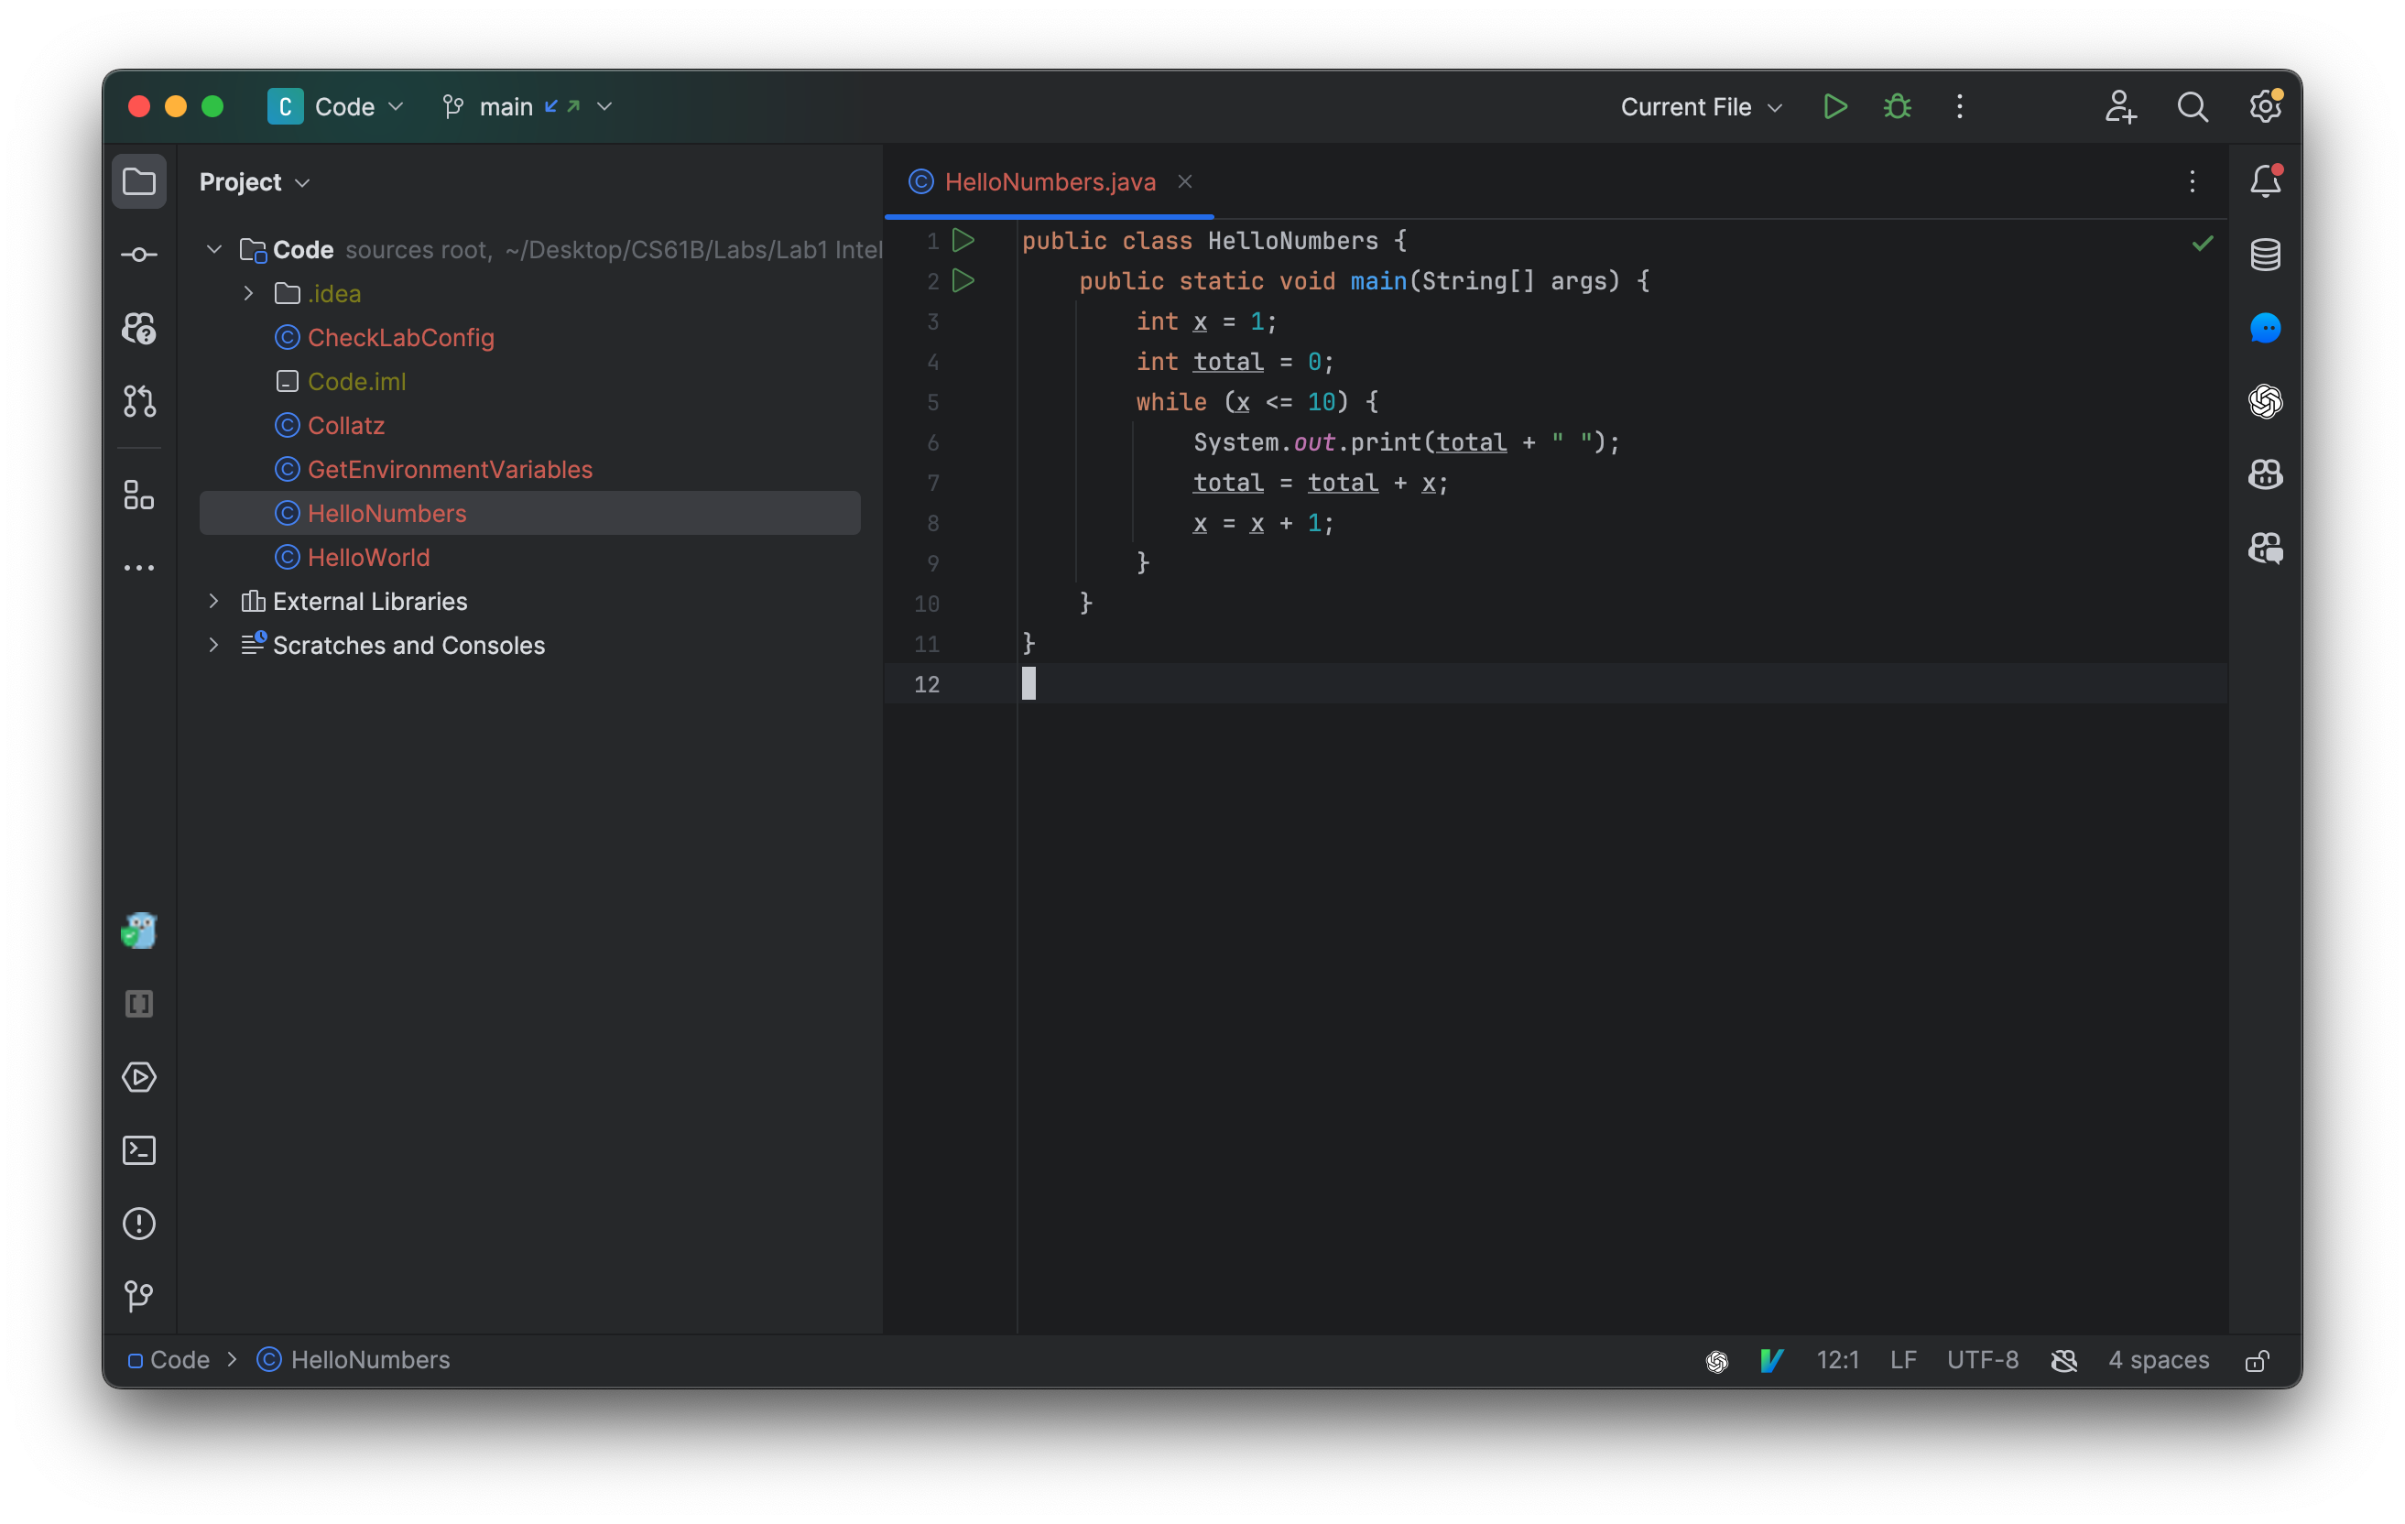This screenshot has height=1524, width=2405.
Task: Select HelloWorld class
Action: (368, 557)
